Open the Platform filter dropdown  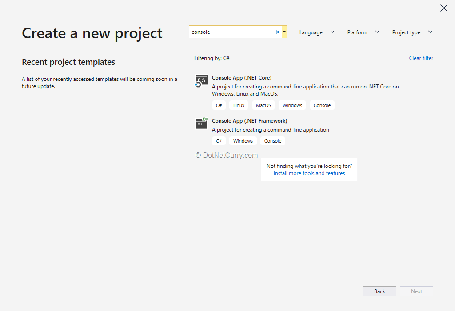[x=363, y=32]
